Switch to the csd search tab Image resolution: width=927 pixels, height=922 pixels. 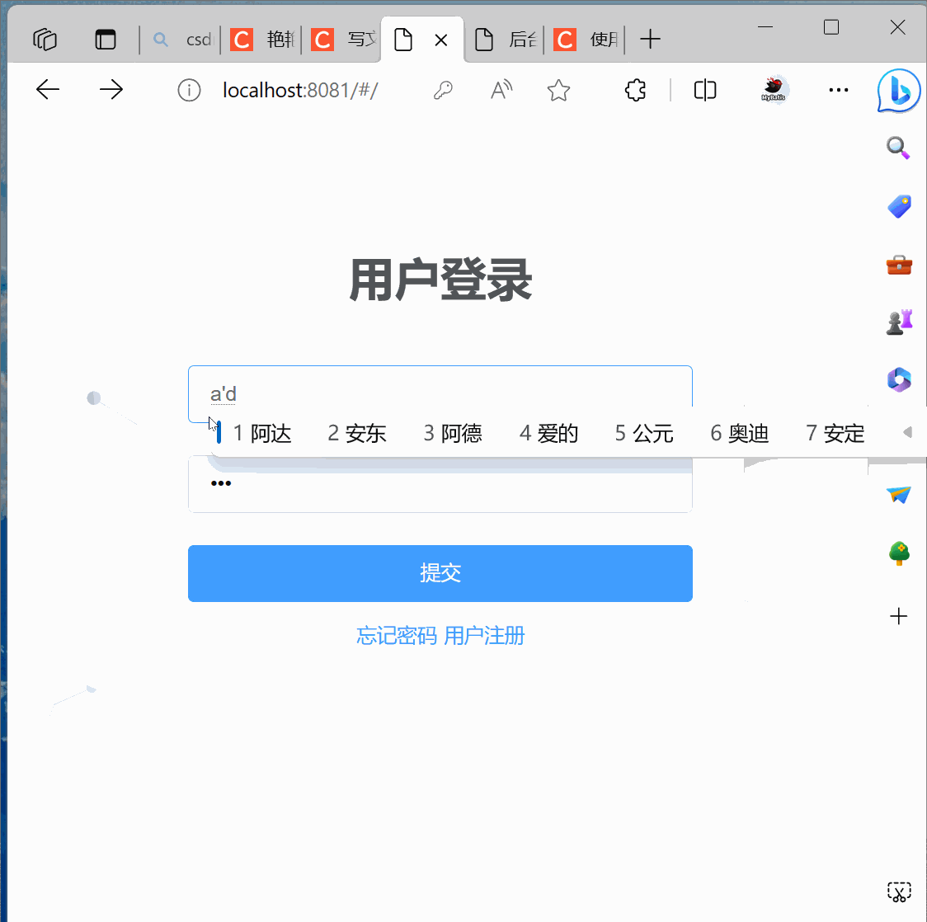point(182,40)
